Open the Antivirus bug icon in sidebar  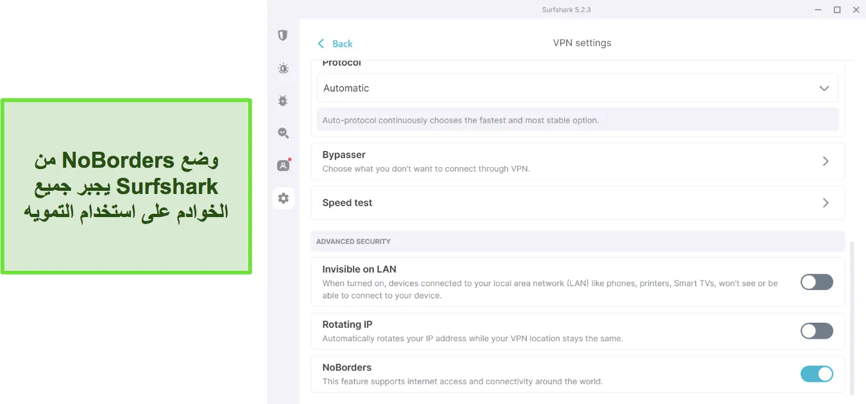[283, 101]
